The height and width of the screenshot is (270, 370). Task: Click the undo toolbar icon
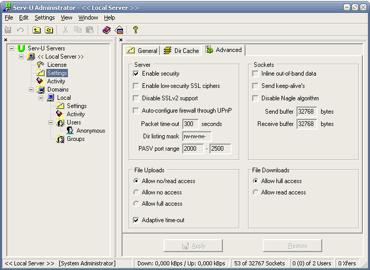click(x=20, y=30)
